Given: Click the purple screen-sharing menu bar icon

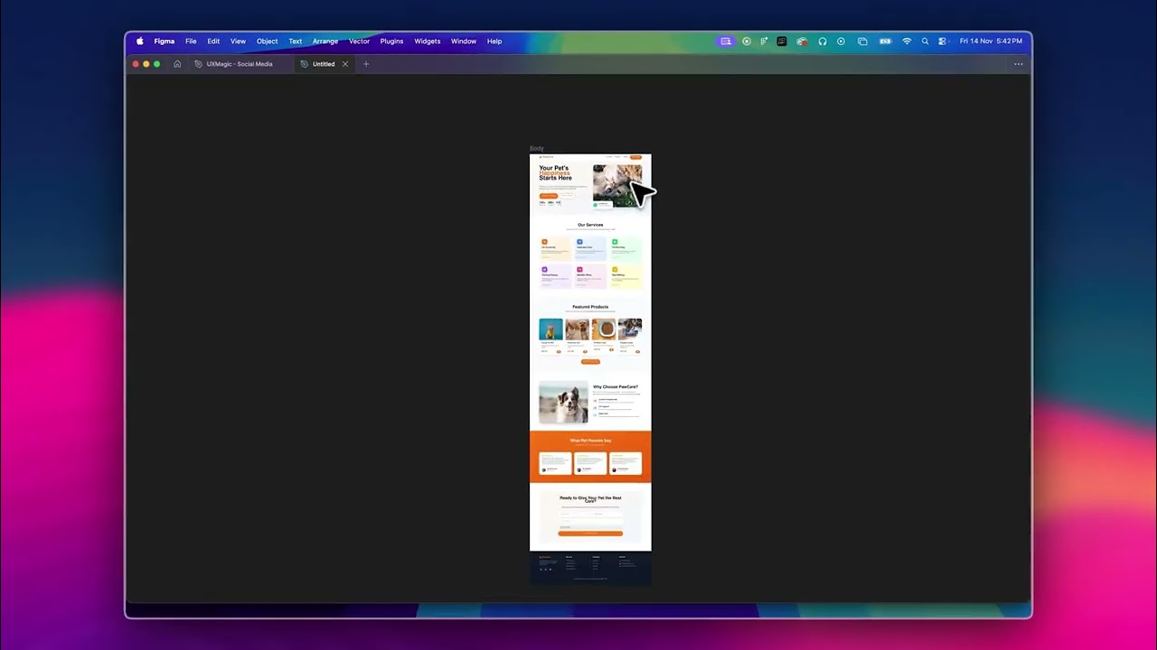Looking at the screenshot, I should tap(726, 42).
